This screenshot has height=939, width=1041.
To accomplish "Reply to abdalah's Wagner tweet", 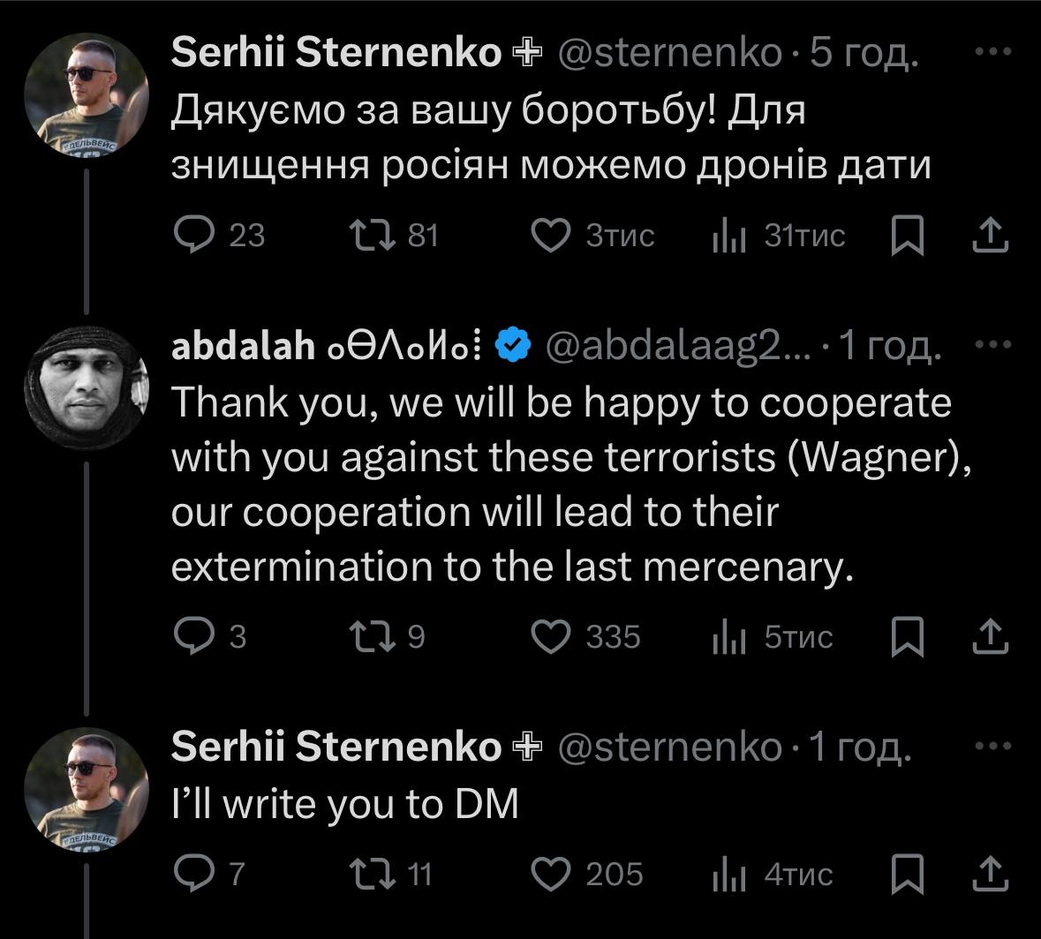I will click(192, 636).
